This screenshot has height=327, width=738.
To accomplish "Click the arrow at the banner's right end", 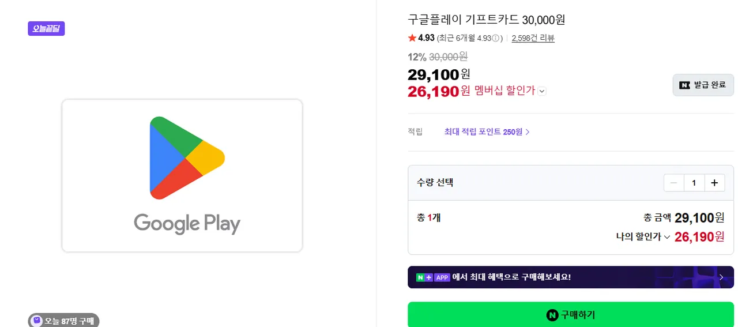I will point(721,277).
